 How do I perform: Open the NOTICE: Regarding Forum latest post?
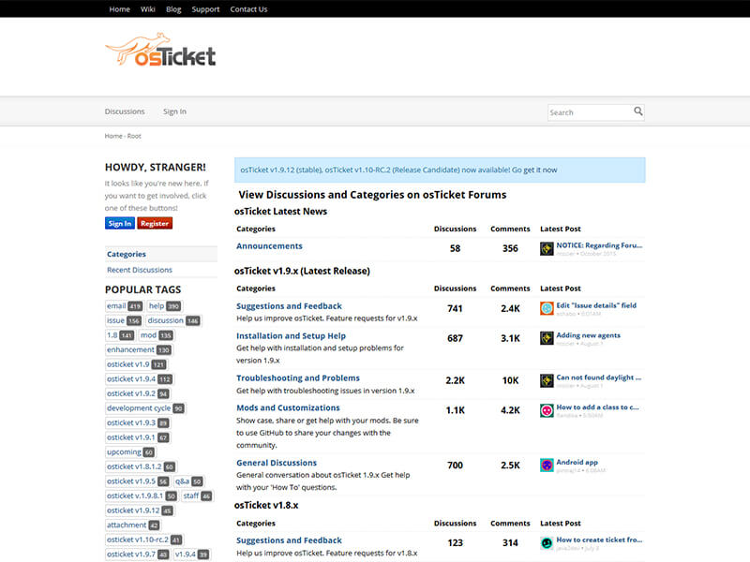(x=599, y=245)
